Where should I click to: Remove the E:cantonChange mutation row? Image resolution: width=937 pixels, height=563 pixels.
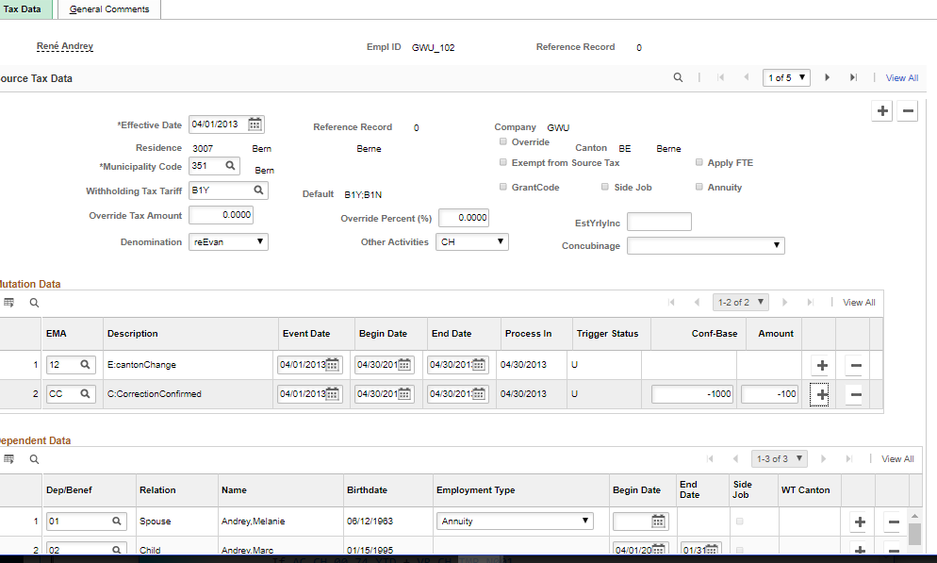[x=856, y=365]
